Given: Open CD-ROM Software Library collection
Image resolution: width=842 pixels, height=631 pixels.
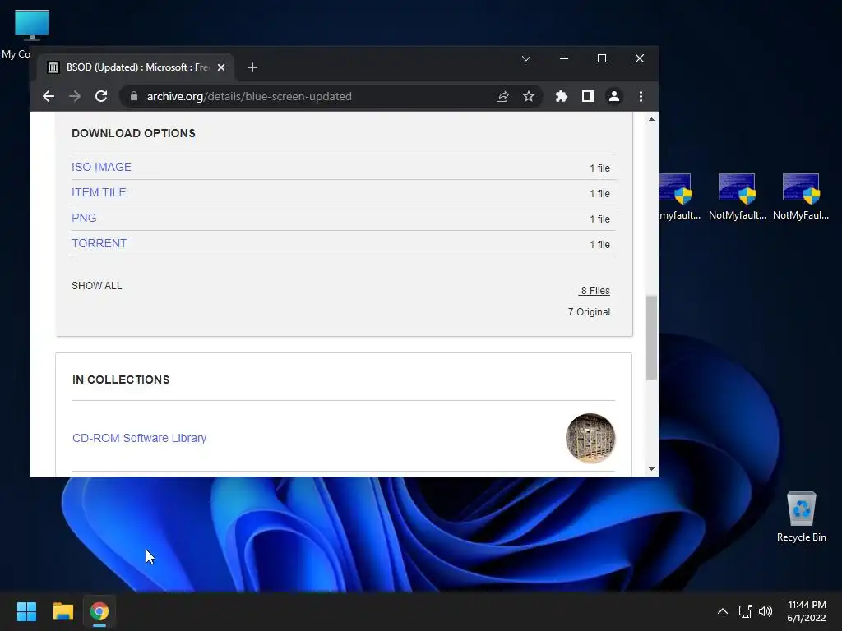Looking at the screenshot, I should pos(139,438).
